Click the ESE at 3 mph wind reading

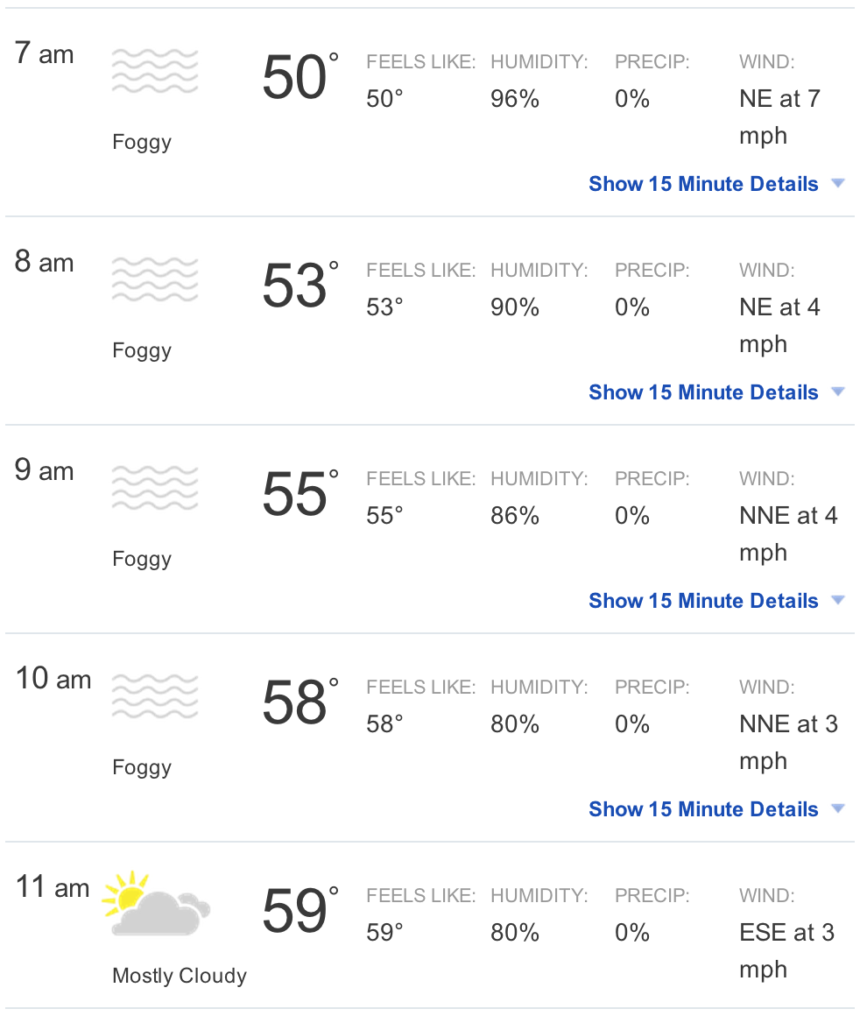(x=786, y=950)
